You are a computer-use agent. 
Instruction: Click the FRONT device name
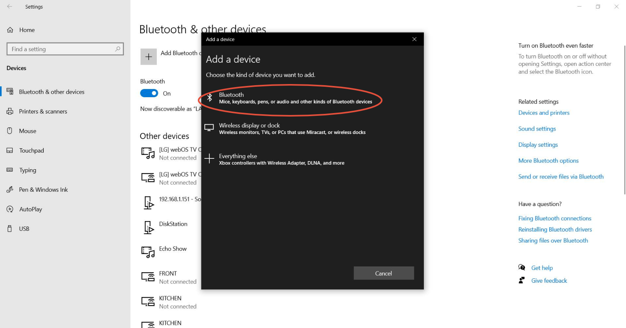[x=168, y=273]
